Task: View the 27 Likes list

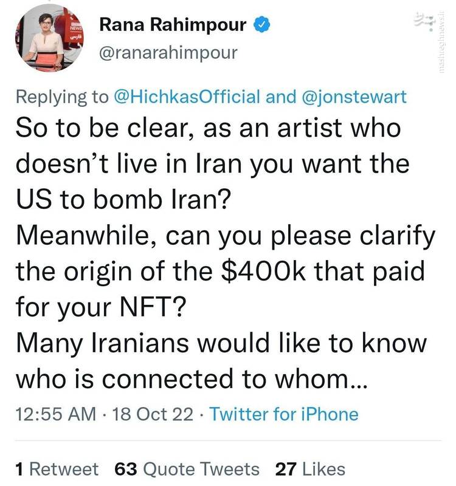Action: pyautogui.click(x=310, y=469)
